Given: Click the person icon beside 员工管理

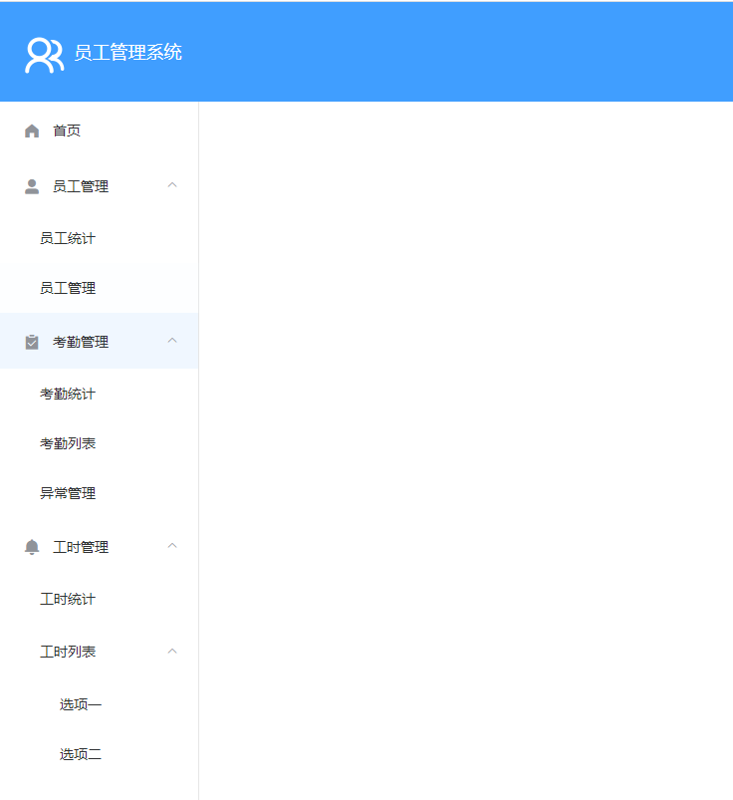Looking at the screenshot, I should (x=32, y=186).
